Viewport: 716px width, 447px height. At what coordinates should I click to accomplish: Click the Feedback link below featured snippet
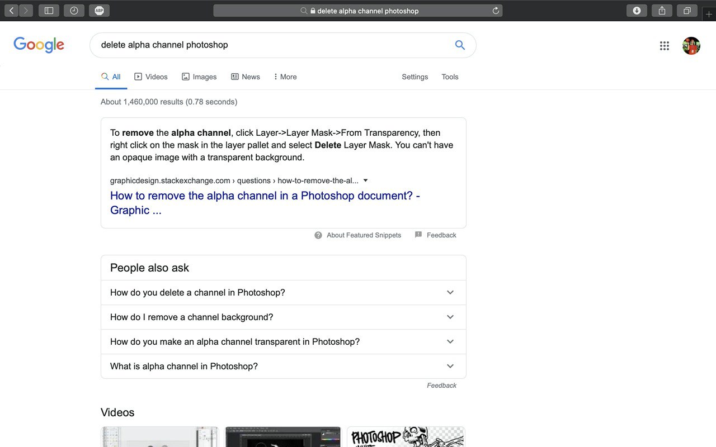pos(441,235)
